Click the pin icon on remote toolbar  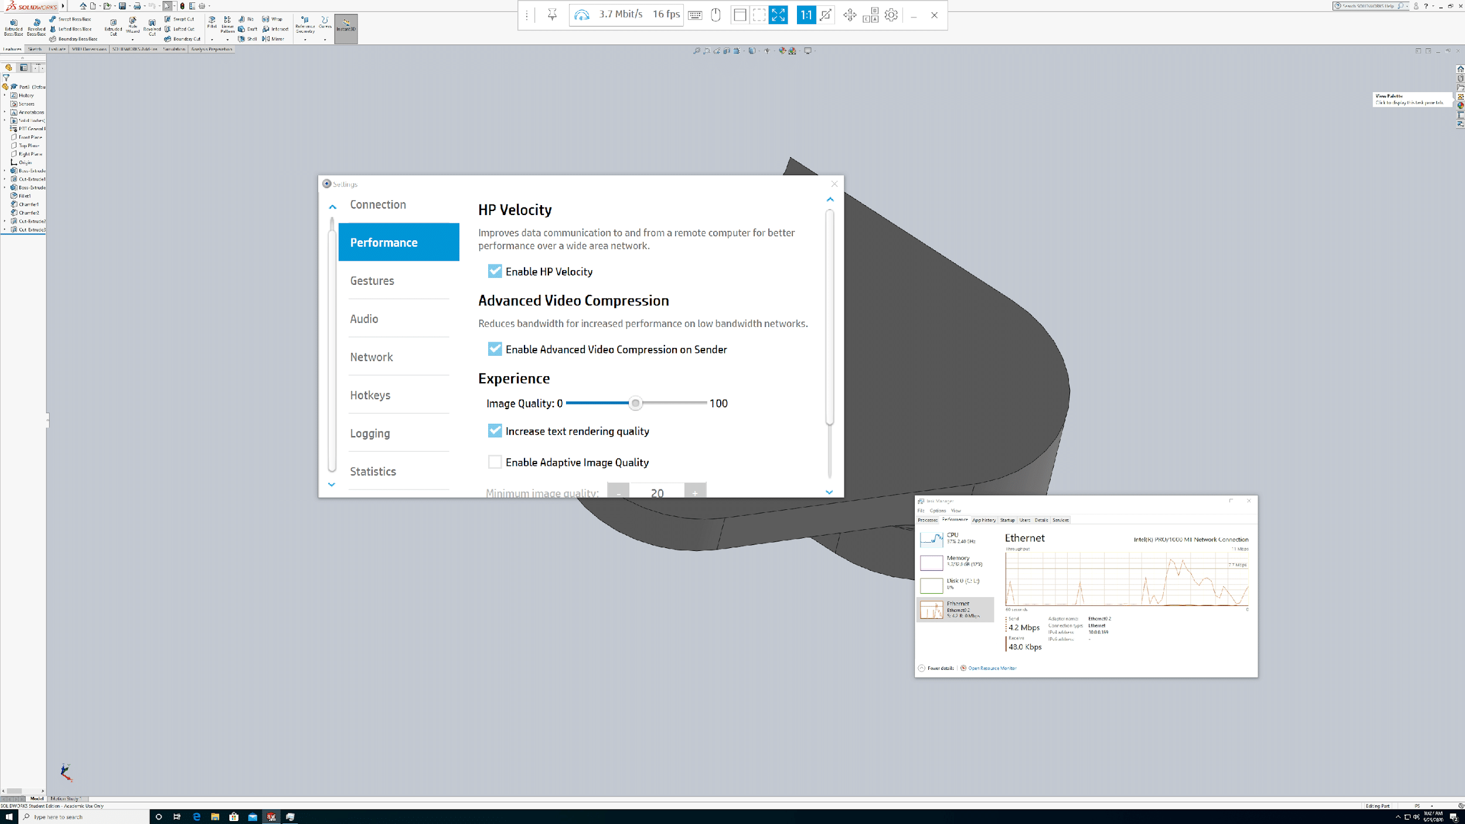tap(552, 15)
